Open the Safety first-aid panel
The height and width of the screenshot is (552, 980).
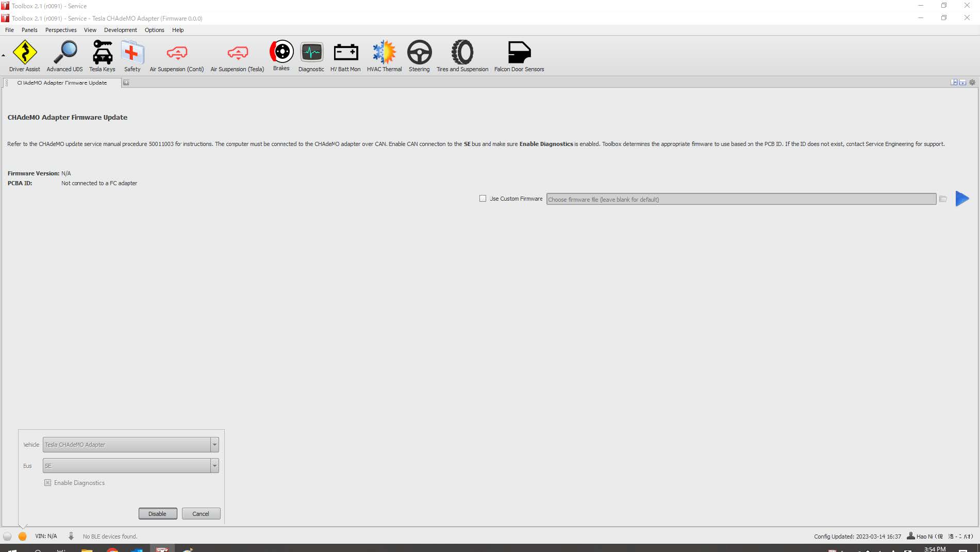[x=132, y=56]
